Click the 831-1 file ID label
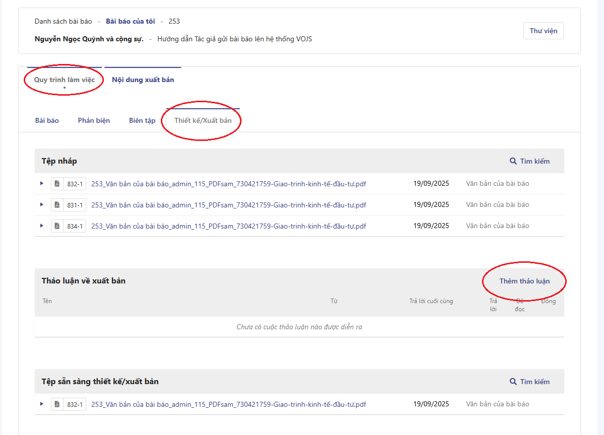 75,205
